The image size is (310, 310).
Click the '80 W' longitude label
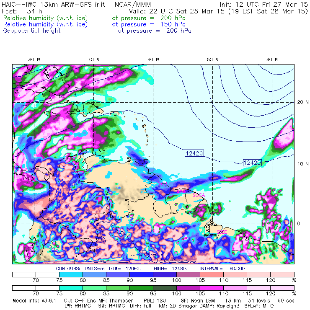(34, 59)
